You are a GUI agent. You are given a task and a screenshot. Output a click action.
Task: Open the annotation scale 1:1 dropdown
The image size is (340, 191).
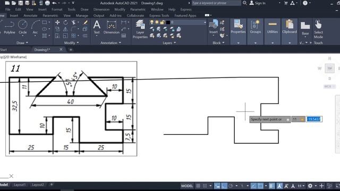point(301,186)
